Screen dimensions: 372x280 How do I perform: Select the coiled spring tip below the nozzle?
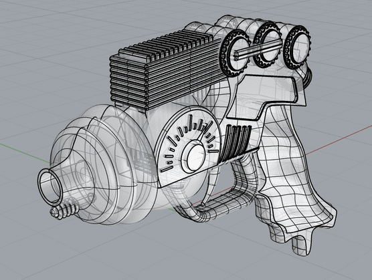tap(64, 211)
